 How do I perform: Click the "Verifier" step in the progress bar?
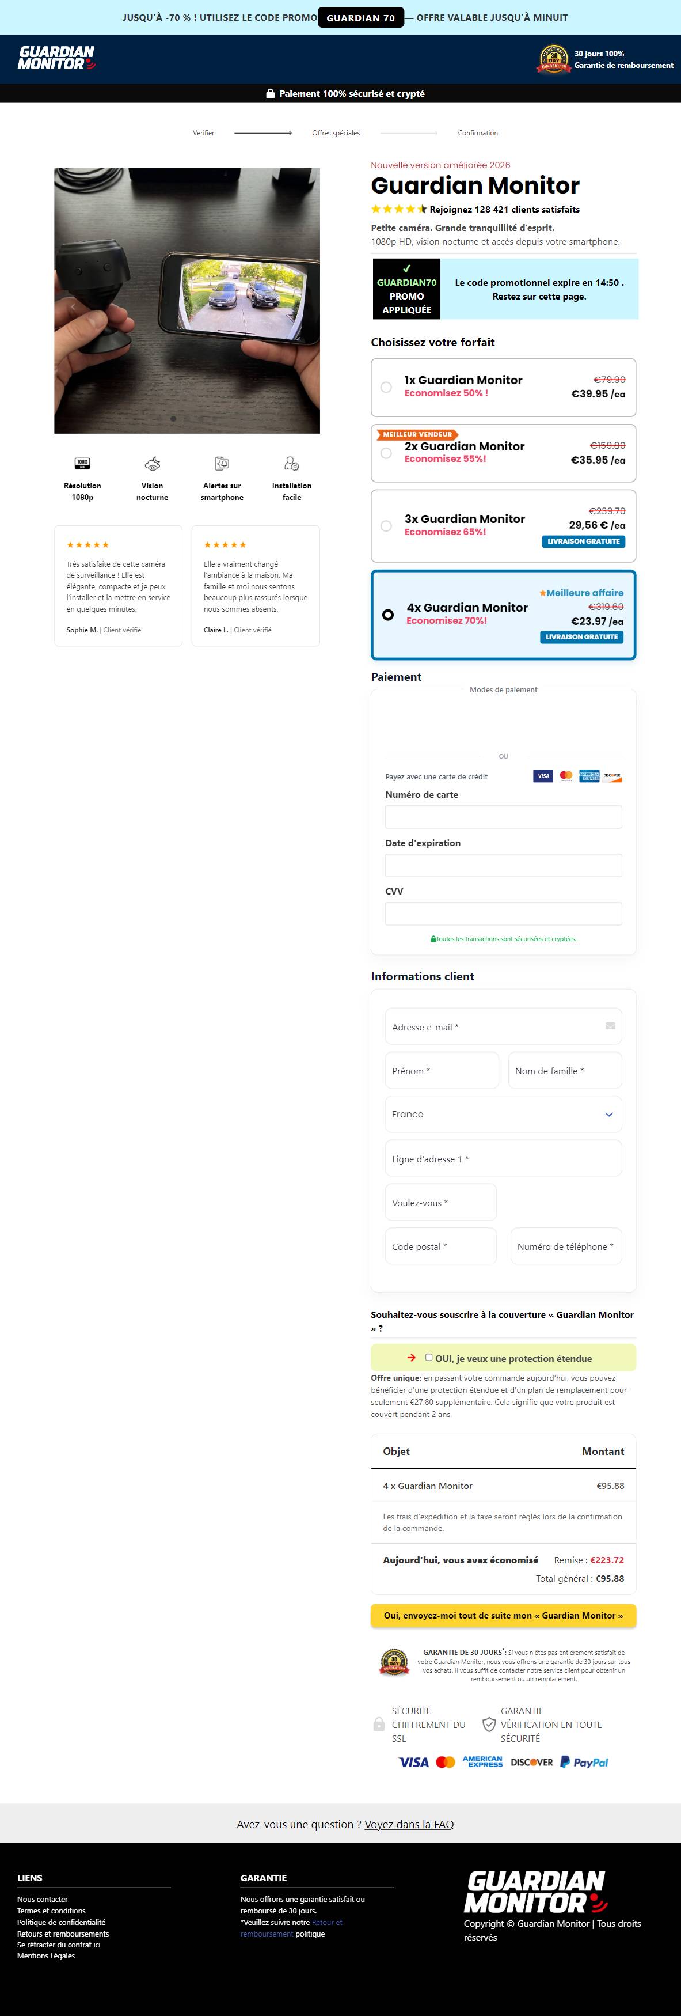tap(203, 133)
